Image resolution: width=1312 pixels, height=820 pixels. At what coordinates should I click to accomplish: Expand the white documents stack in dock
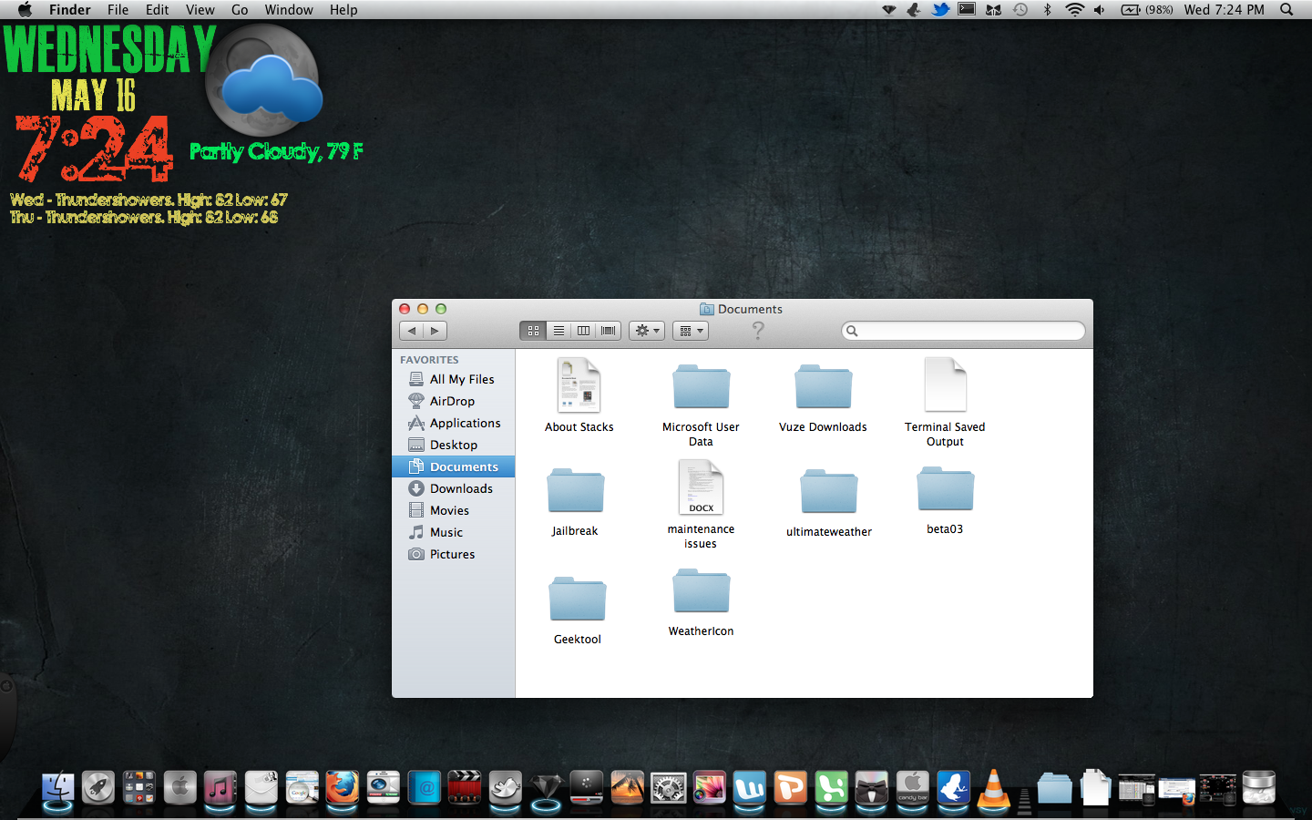1095,788
